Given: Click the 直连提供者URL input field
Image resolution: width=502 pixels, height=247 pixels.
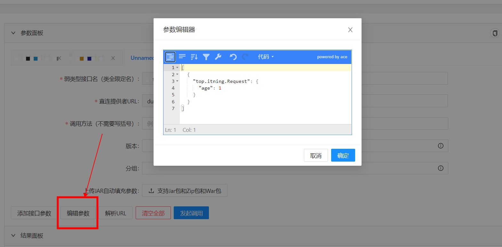Looking at the screenshot, I should pos(295,101).
